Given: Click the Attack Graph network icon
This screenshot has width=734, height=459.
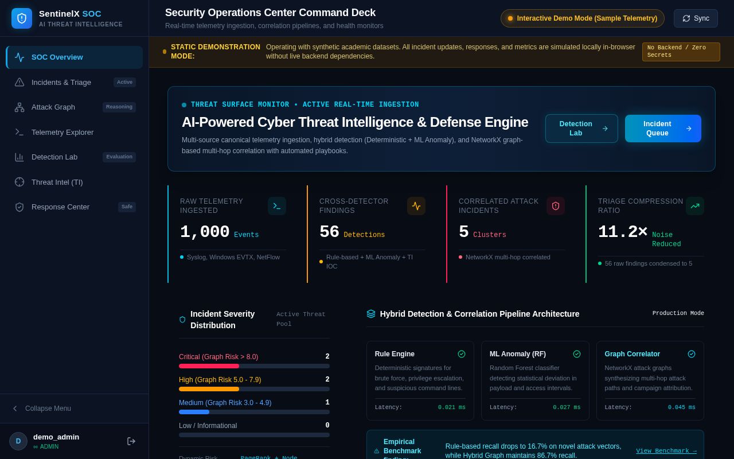Looking at the screenshot, I should click(x=19, y=107).
